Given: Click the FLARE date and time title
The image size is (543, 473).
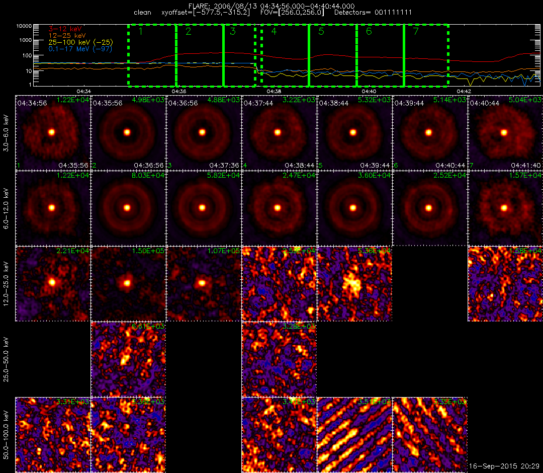Looking at the screenshot, I should click(x=271, y=6).
